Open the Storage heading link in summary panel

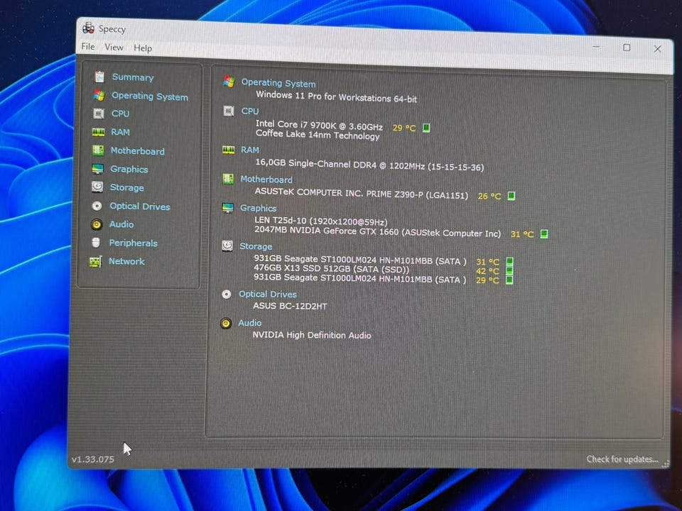256,246
